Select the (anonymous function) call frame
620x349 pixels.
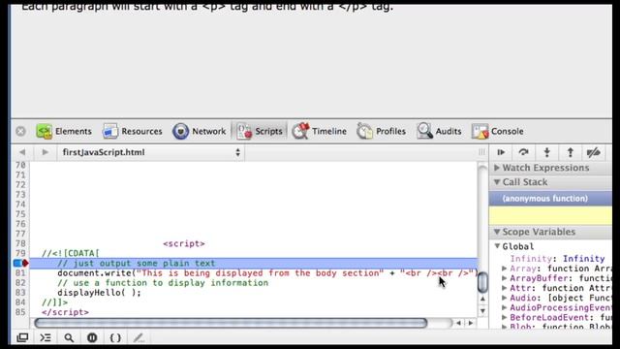point(550,198)
